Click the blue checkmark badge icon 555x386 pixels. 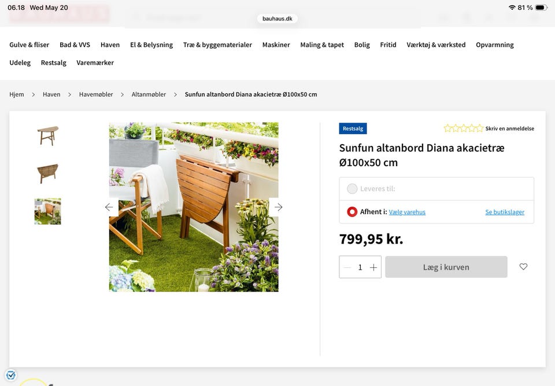pyautogui.click(x=11, y=374)
